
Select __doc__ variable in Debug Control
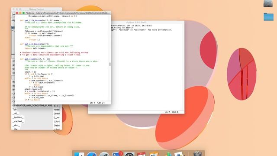[16, 125]
